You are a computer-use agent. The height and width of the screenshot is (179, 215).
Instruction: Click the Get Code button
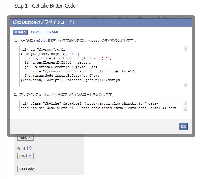27,169
